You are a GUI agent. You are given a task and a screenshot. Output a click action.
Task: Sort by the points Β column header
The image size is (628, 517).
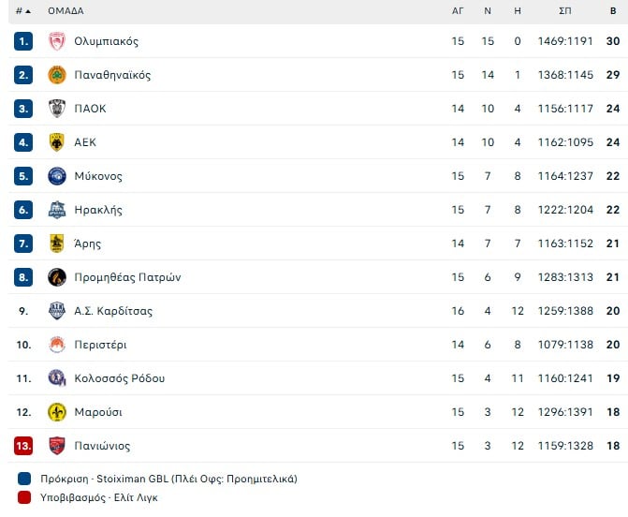(613, 11)
